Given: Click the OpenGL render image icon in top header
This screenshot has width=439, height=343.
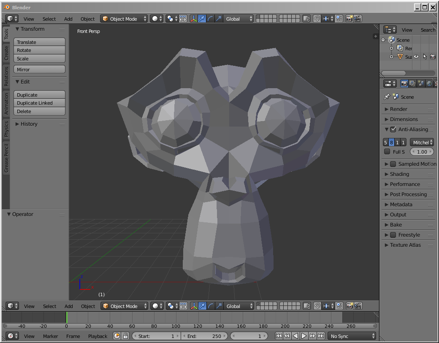Looking at the screenshot, I should click(349, 19).
